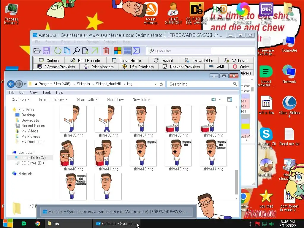
Task: Open the Explorer Edit menu
Action: (22, 93)
